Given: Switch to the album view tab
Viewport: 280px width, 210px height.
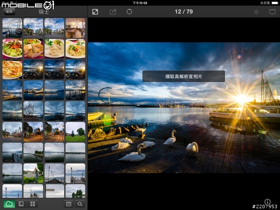Looking at the screenshot, I should [21, 204].
